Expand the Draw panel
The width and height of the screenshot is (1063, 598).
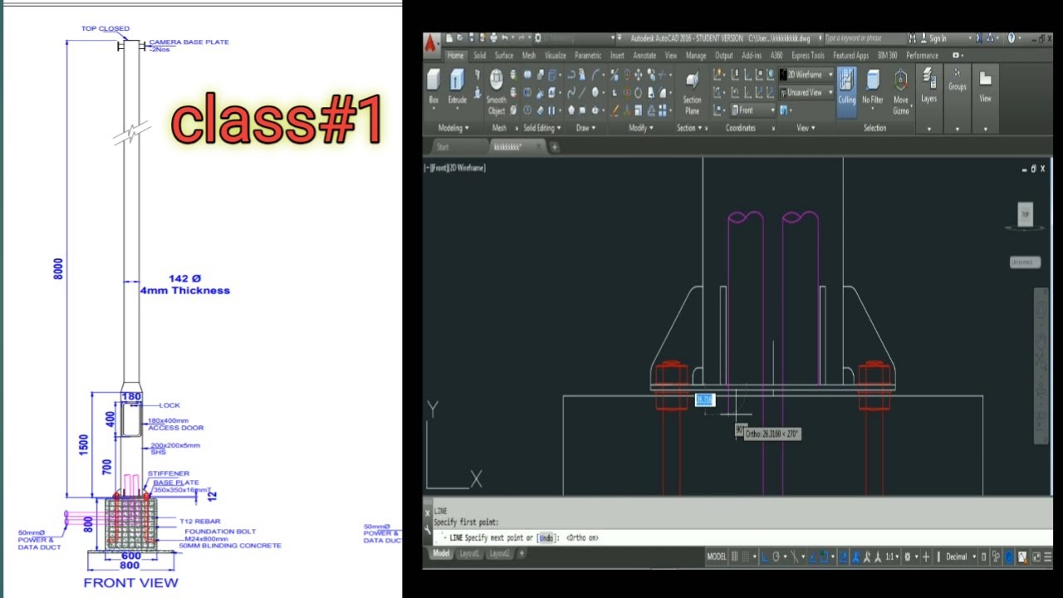pos(586,128)
